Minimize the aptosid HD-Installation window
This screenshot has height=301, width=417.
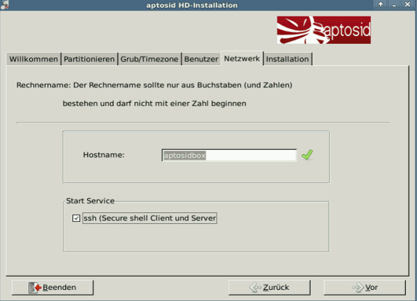[394, 5]
